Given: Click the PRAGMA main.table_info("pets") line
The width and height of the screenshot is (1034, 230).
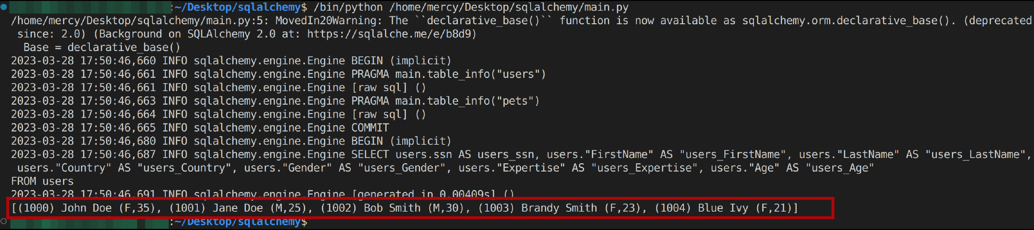Looking at the screenshot, I should 445,101.
